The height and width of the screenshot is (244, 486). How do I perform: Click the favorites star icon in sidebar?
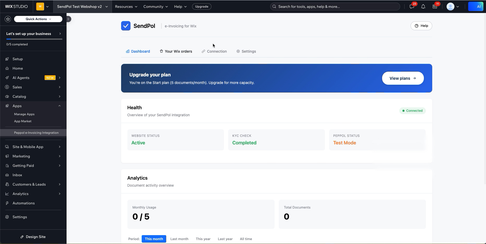[x=8, y=19]
